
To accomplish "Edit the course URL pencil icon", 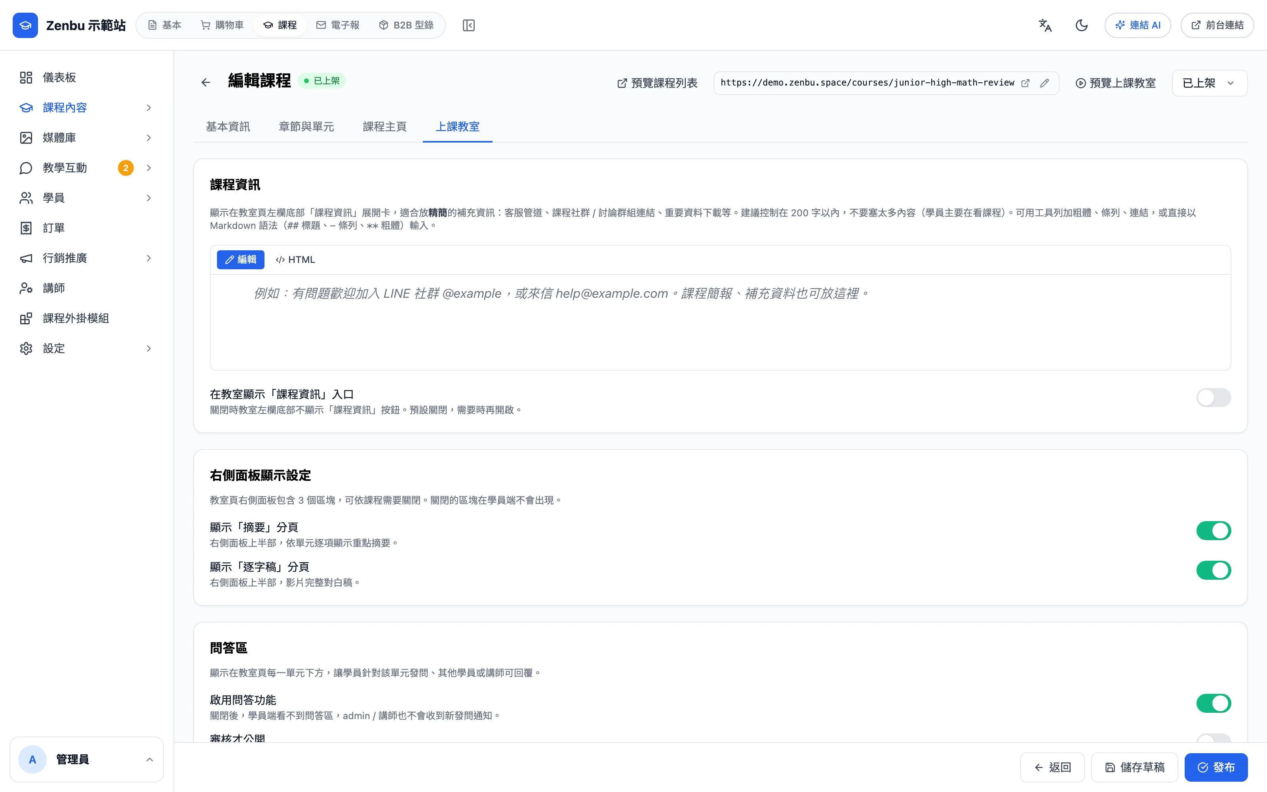I will pos(1044,83).
